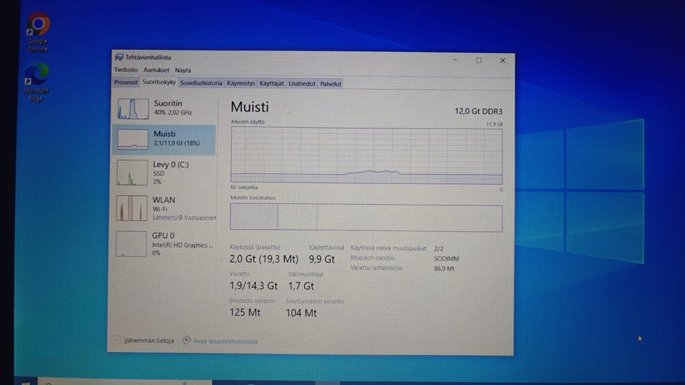The width and height of the screenshot is (685, 385).
Task: Select the GPU 0 graph thumbnail
Action: click(x=131, y=244)
